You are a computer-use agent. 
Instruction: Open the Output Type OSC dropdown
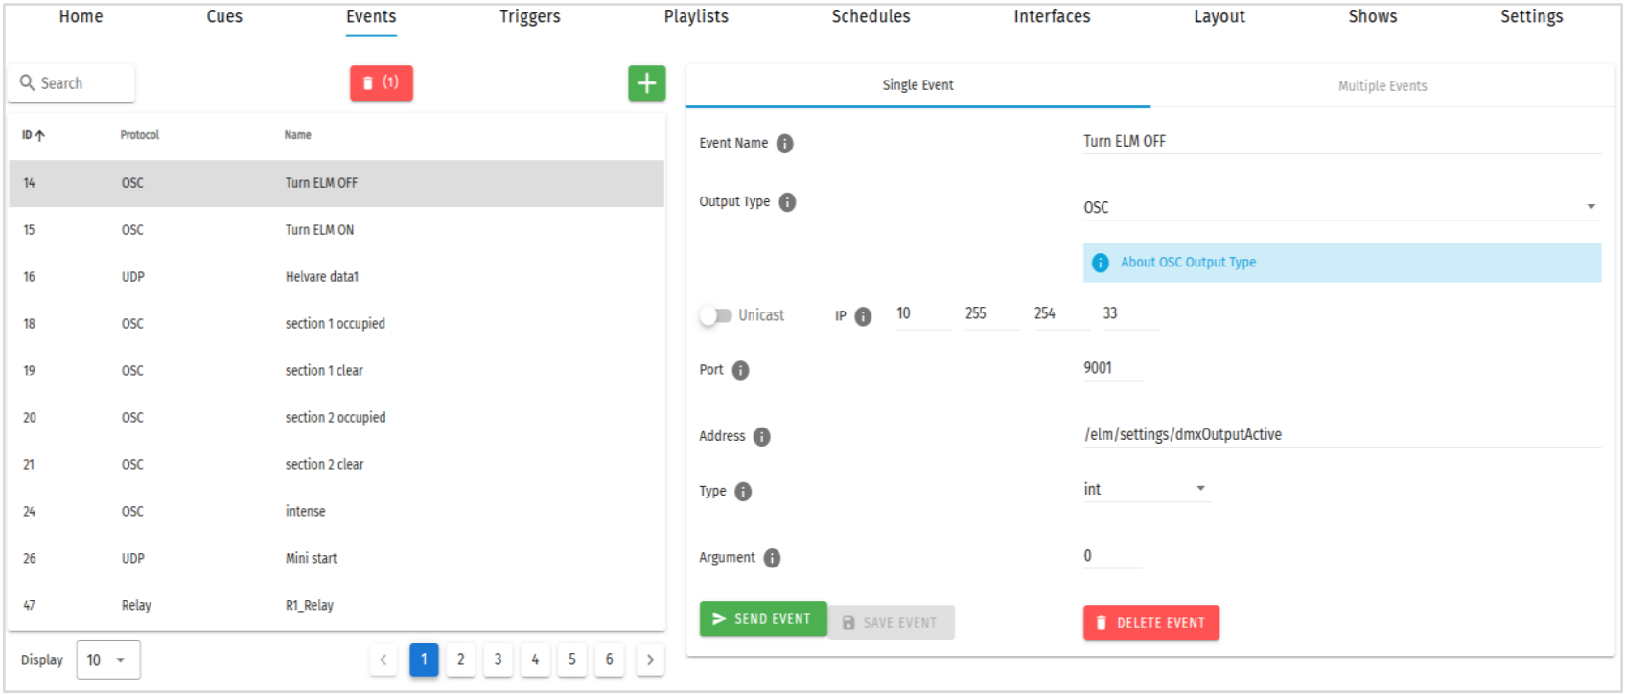click(x=1342, y=207)
